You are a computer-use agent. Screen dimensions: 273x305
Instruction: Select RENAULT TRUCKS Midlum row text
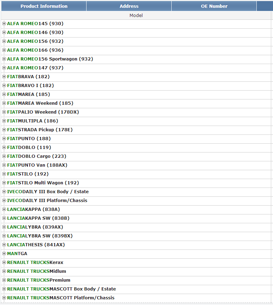(x=36, y=271)
